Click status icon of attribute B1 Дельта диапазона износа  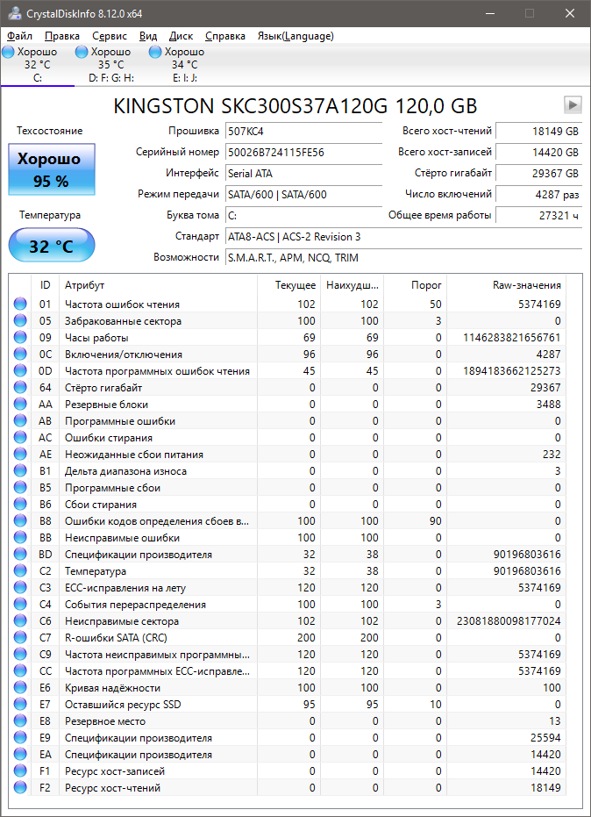tap(20, 471)
